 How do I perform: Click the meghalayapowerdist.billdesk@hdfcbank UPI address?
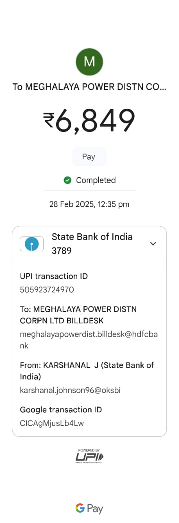89,340
